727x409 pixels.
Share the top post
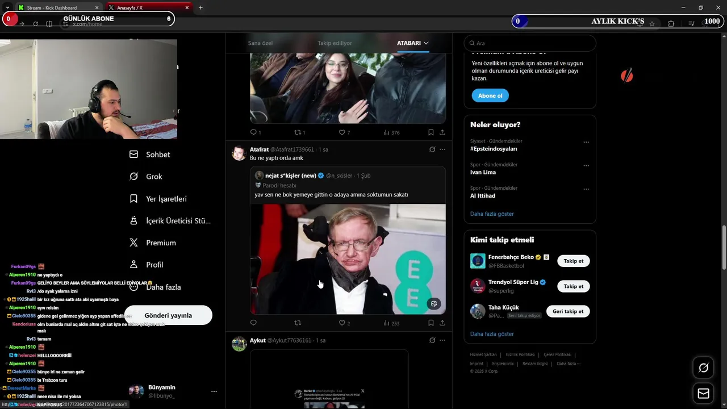pos(442,132)
